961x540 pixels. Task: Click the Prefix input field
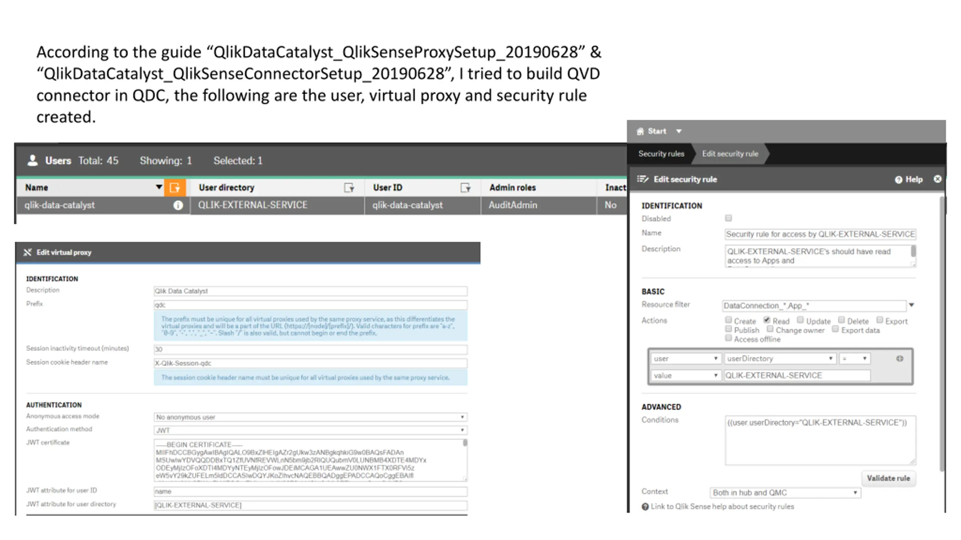[310, 305]
